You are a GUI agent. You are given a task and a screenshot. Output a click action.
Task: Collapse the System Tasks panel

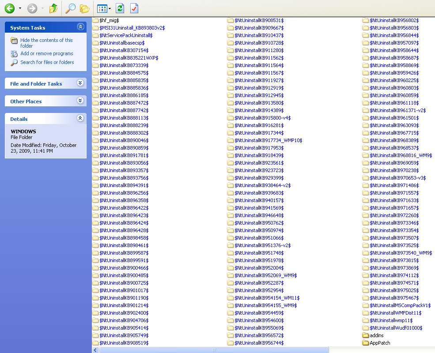(x=80, y=27)
